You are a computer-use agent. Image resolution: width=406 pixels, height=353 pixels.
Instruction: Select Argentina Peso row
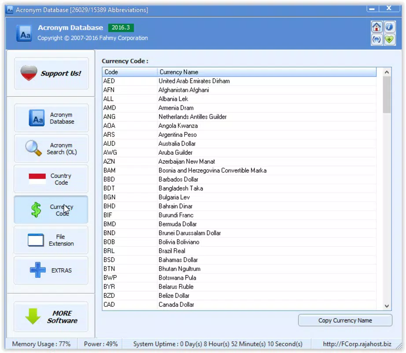coord(239,135)
